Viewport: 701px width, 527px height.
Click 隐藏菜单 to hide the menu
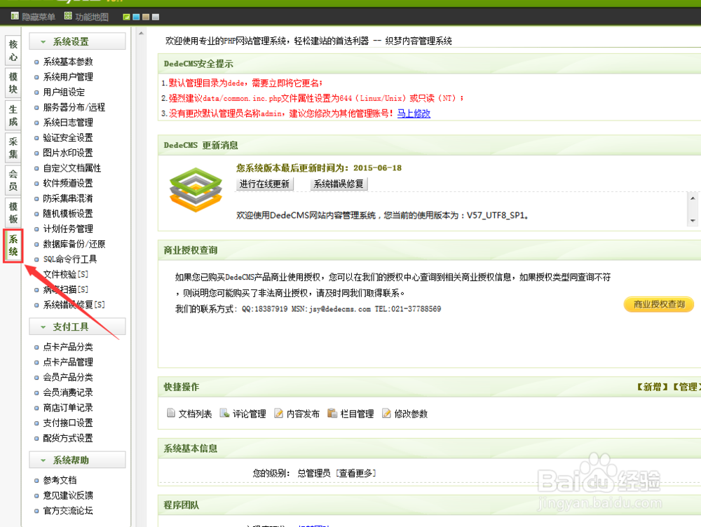(x=33, y=16)
